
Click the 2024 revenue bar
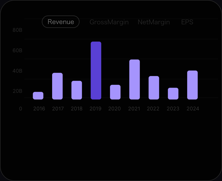tap(192, 85)
